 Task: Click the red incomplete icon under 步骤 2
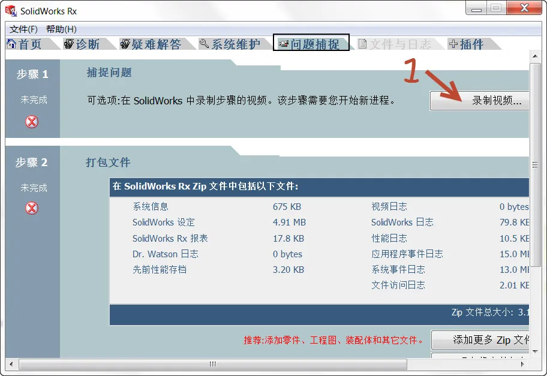tap(32, 208)
